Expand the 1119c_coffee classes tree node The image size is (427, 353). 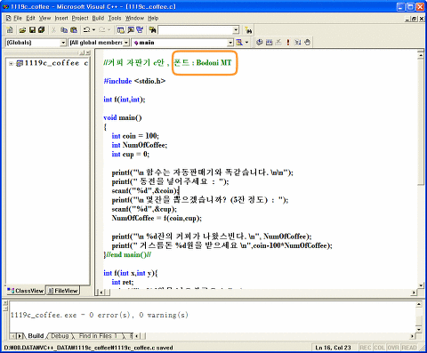11,63
